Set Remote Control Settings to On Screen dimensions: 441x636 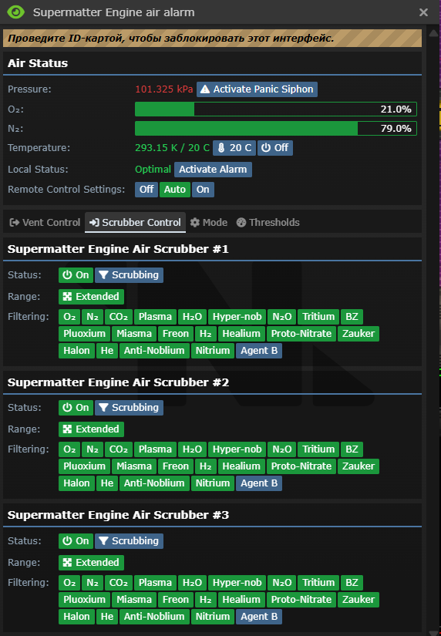coord(203,190)
